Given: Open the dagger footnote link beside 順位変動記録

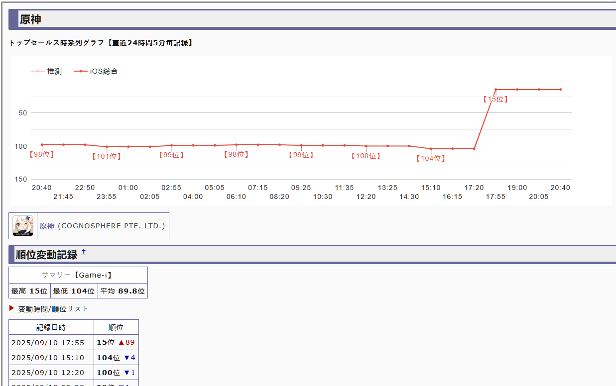Looking at the screenshot, I should coord(84,252).
